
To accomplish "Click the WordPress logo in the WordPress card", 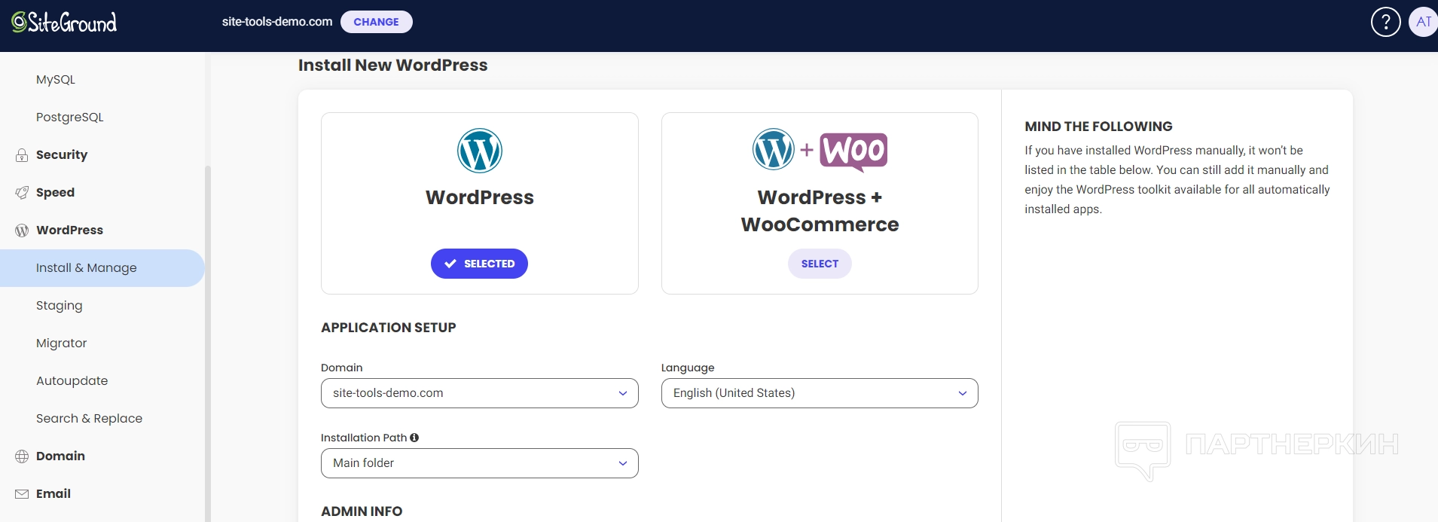I will click(480, 151).
